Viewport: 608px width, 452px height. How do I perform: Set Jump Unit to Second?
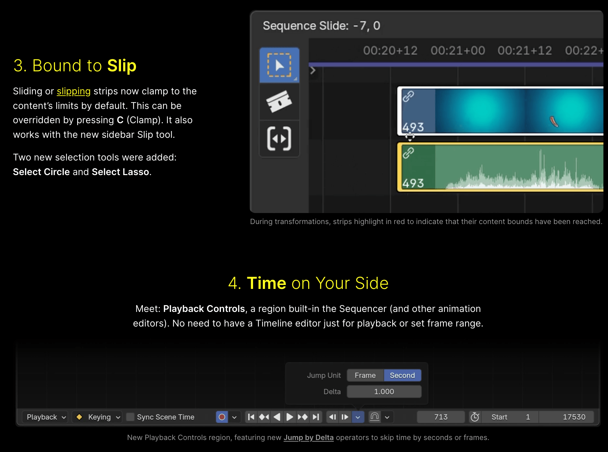pyautogui.click(x=402, y=375)
